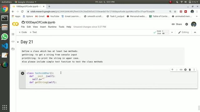This screenshot has height=112, width=200.
Task: Show applications grid in dock
Action: coord(5,107)
